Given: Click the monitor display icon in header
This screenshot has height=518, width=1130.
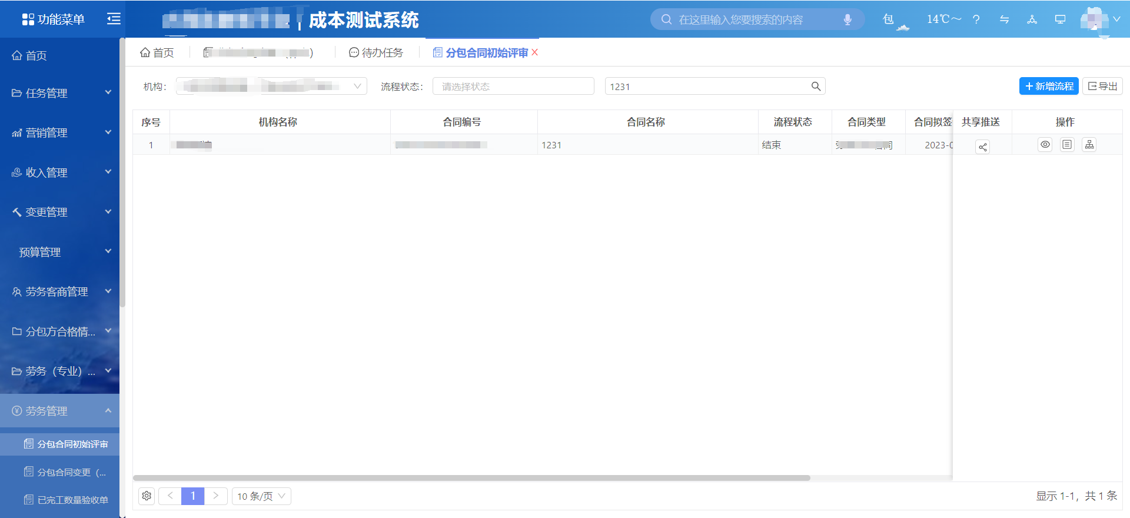Looking at the screenshot, I should [1060, 19].
